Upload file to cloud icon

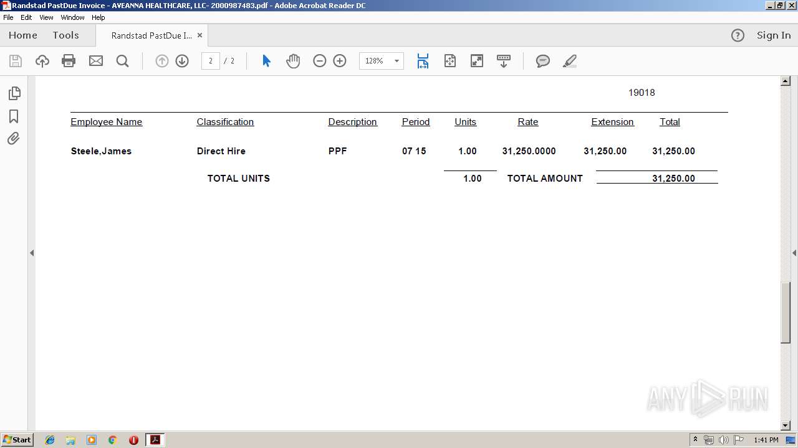[42, 61]
